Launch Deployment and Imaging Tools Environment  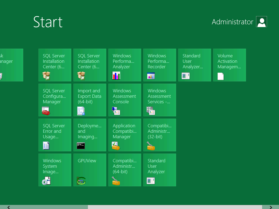pos(90,135)
